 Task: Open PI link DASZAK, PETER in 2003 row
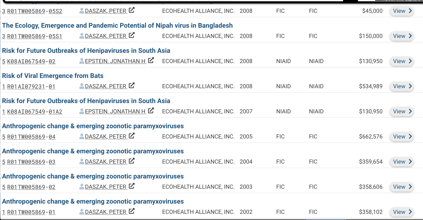pos(105,187)
